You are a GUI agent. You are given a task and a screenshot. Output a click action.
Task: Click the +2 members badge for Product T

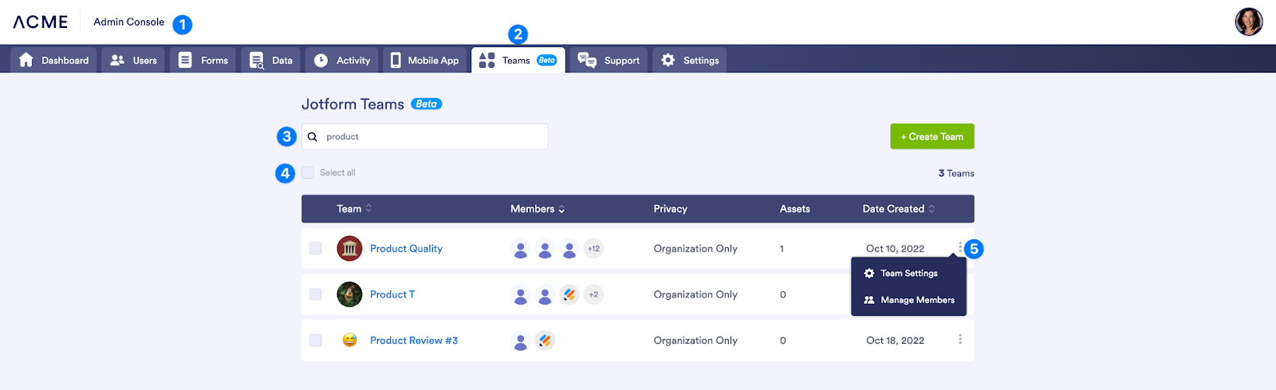point(593,294)
